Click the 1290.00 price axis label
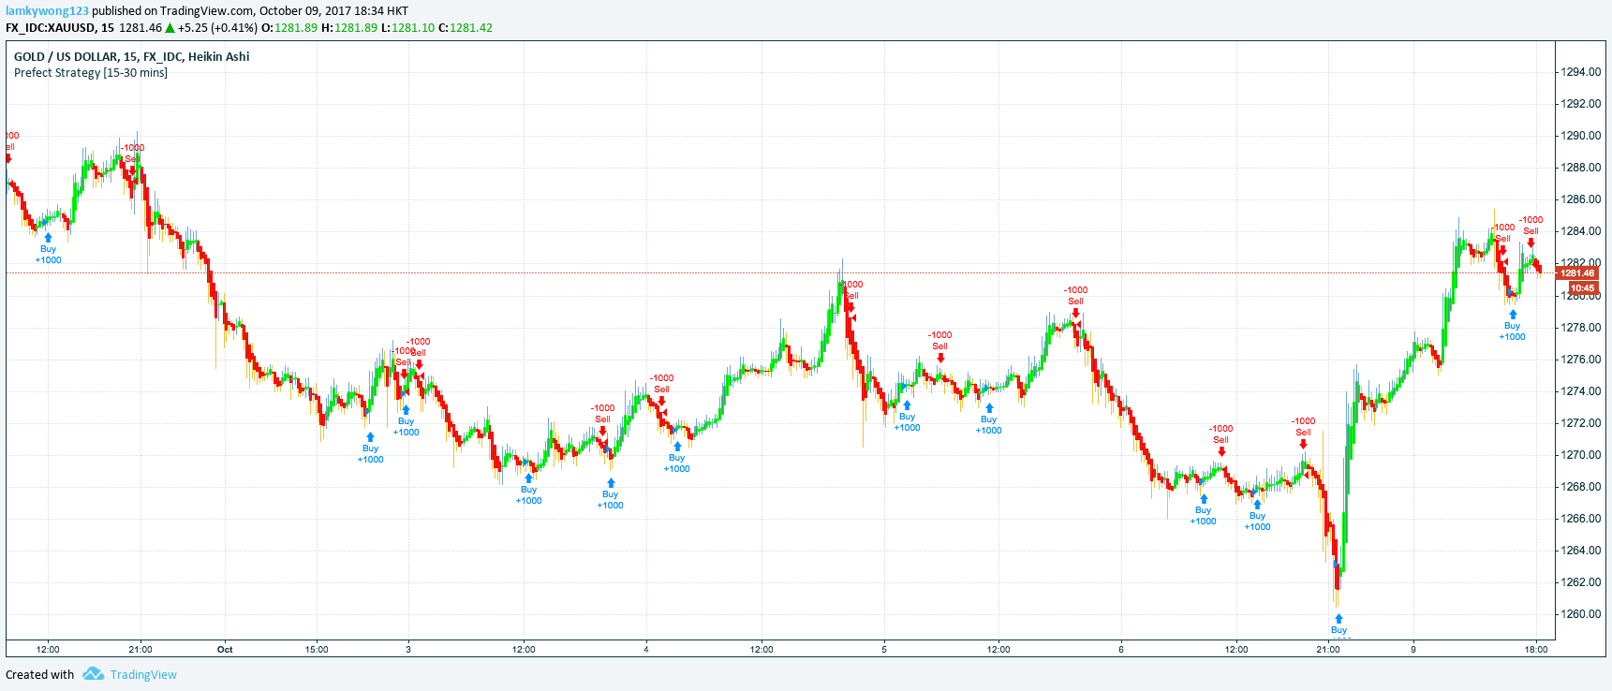The image size is (1612, 691). [1580, 136]
